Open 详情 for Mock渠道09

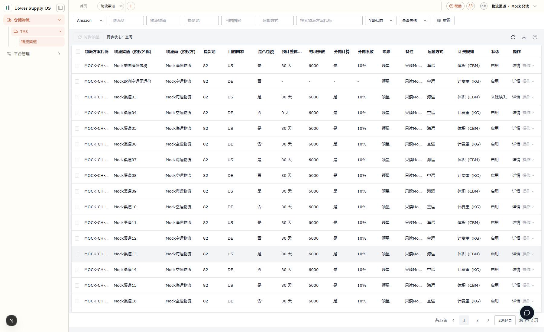(516, 191)
